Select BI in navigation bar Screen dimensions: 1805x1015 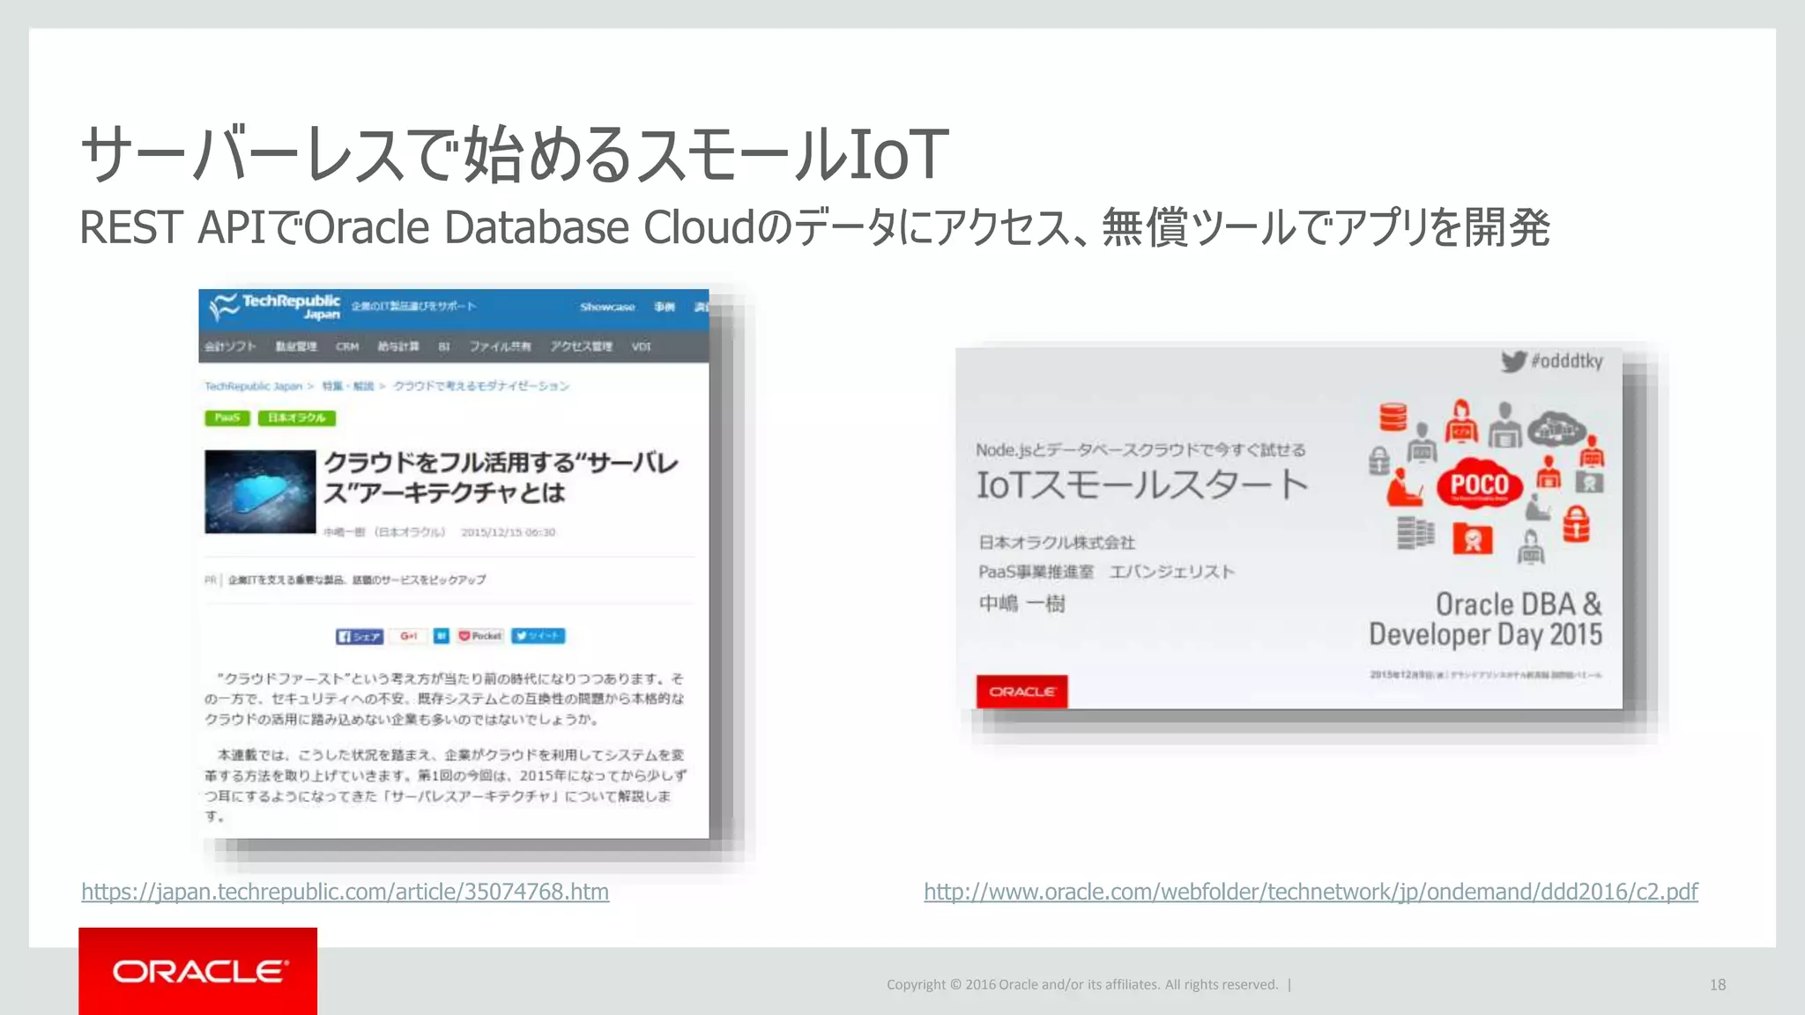pyautogui.click(x=444, y=347)
